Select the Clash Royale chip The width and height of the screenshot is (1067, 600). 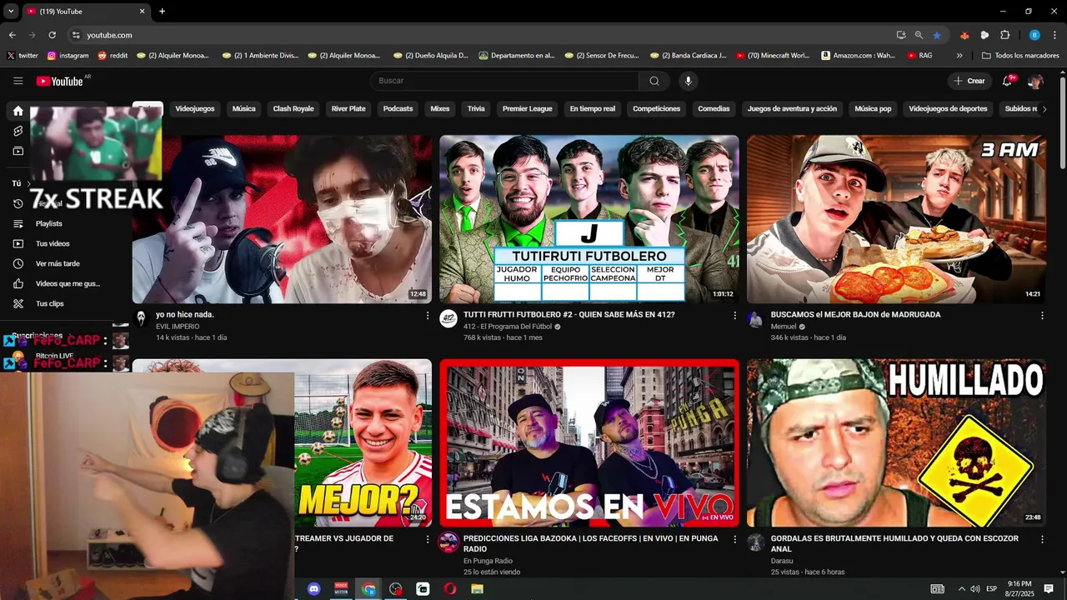point(293,108)
